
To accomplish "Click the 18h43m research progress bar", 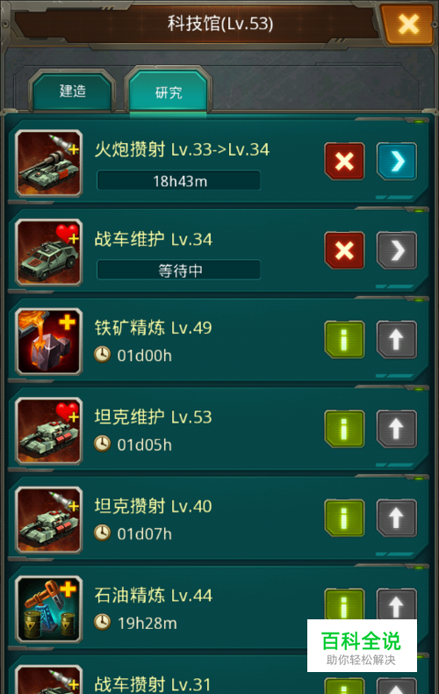I will point(179,181).
